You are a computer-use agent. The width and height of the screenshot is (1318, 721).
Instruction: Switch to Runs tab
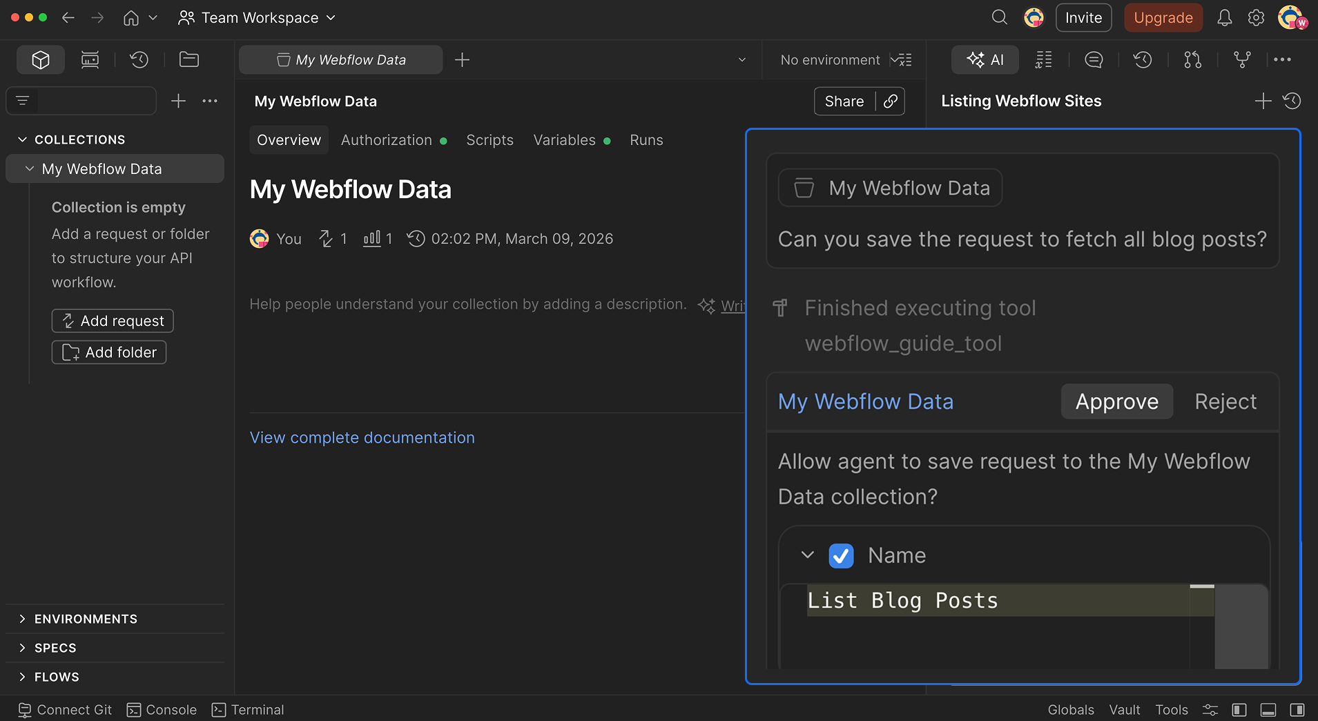point(646,140)
